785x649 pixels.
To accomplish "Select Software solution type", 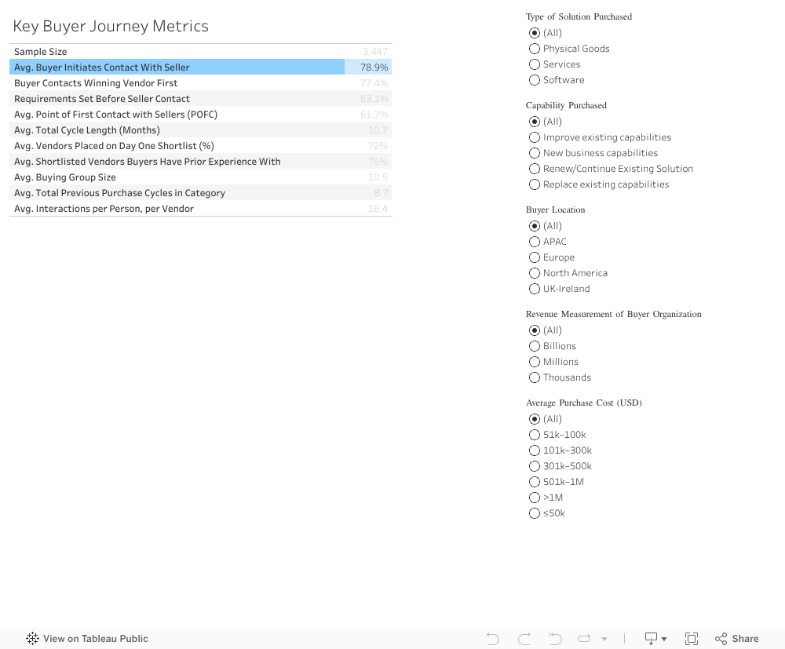I will 534,80.
